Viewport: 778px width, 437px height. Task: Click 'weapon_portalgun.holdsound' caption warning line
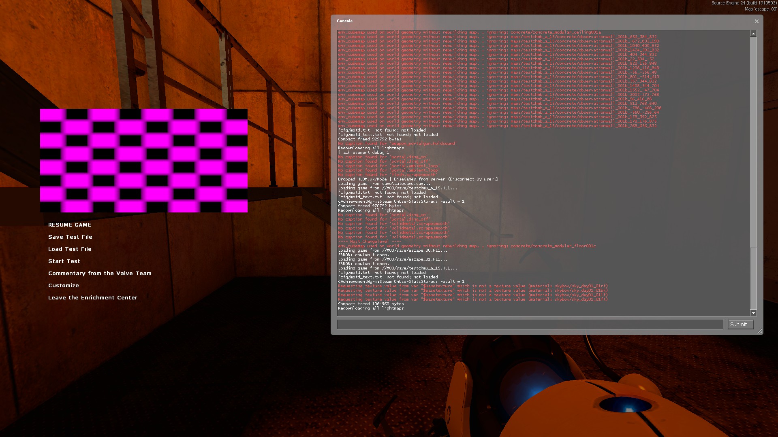[397, 144]
